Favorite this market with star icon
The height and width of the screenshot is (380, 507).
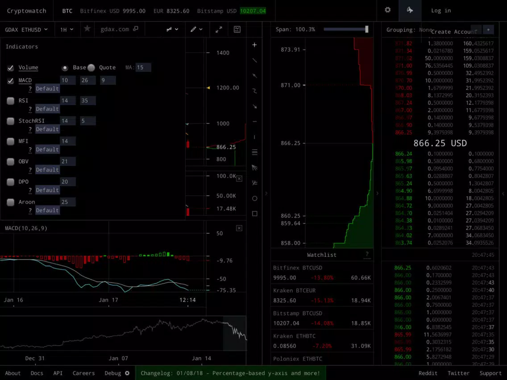pyautogui.click(x=87, y=29)
